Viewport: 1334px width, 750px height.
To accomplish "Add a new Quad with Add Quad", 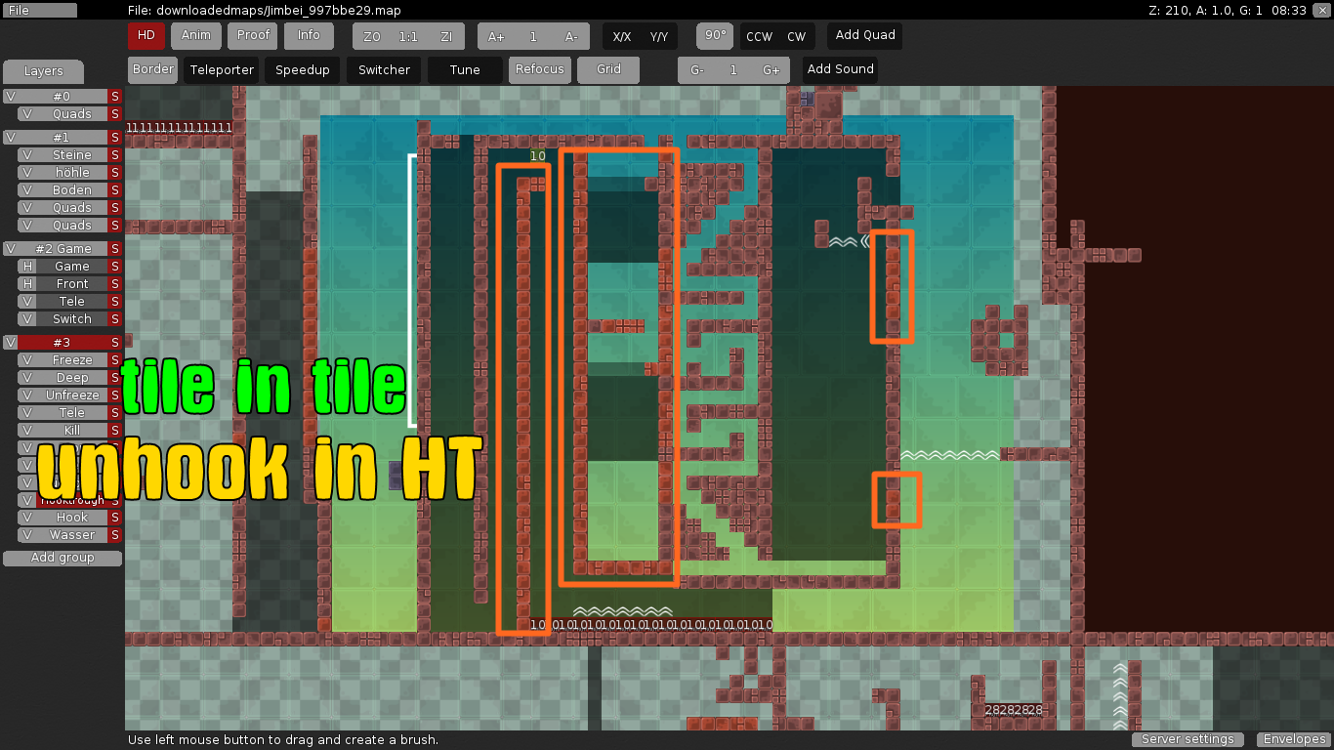I will click(x=863, y=35).
